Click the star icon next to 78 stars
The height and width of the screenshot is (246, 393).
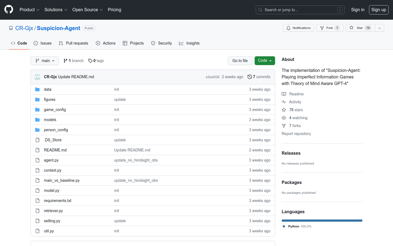[284, 110]
